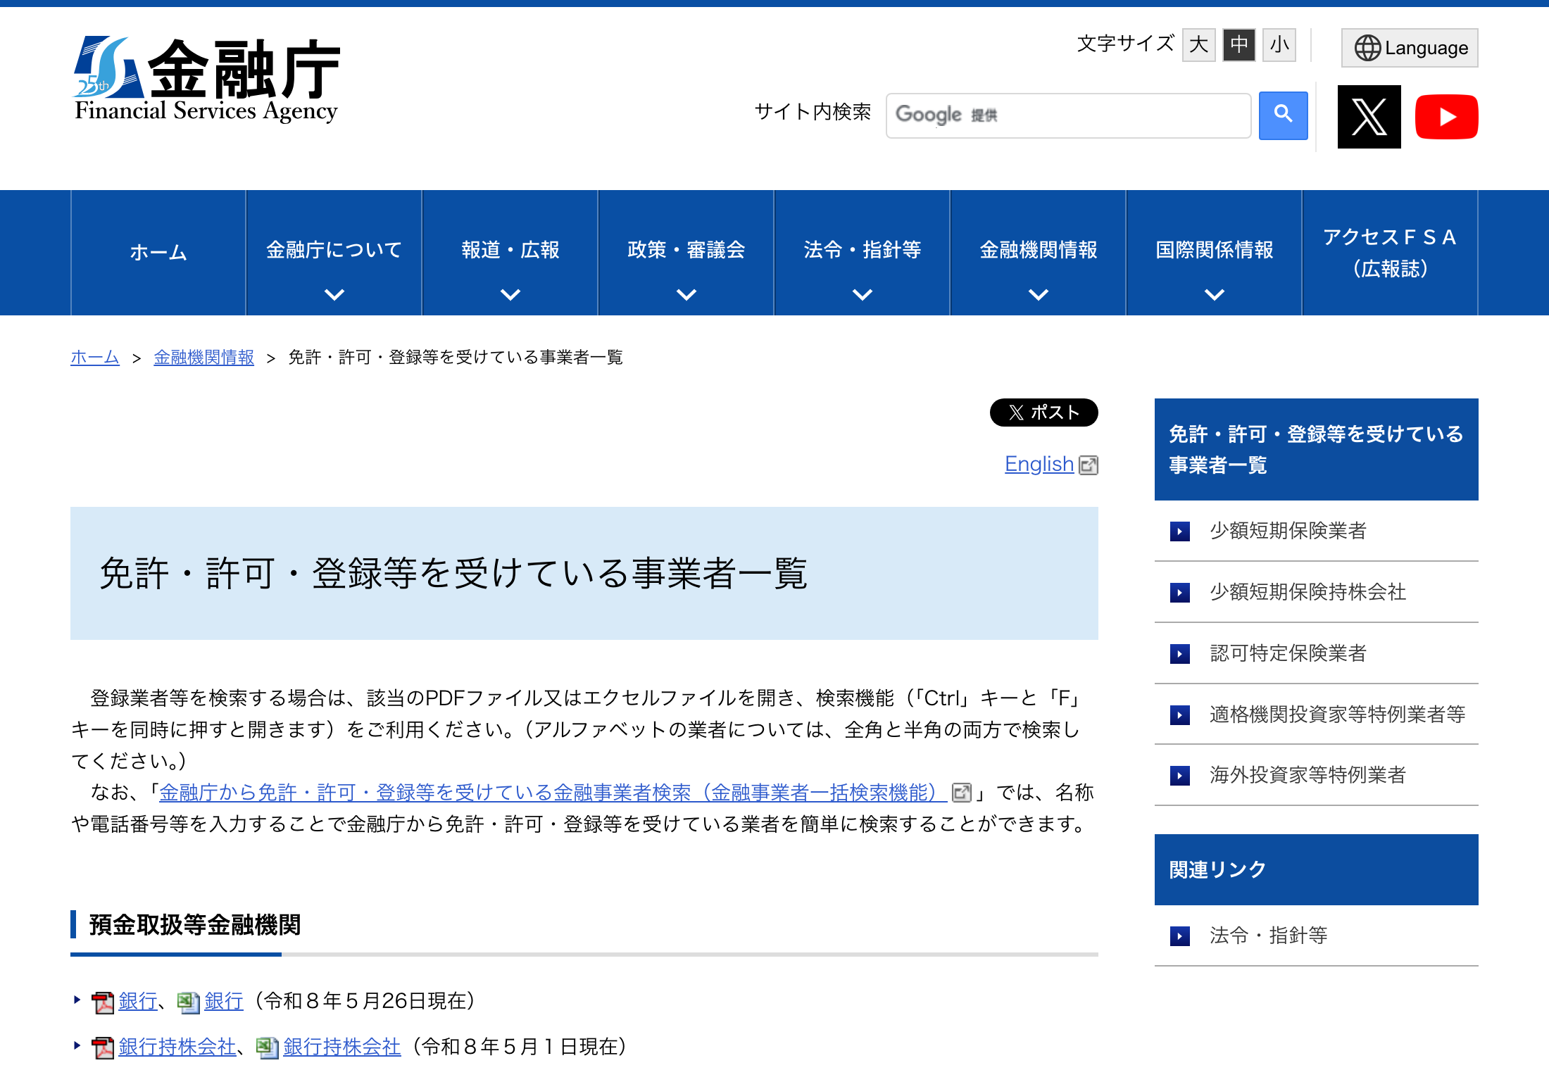The width and height of the screenshot is (1549, 1070).
Task: Open the English version link
Action: [x=1039, y=465]
